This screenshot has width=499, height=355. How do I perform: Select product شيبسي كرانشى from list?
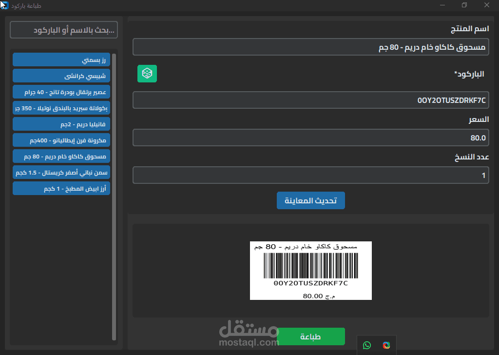pyautogui.click(x=61, y=76)
